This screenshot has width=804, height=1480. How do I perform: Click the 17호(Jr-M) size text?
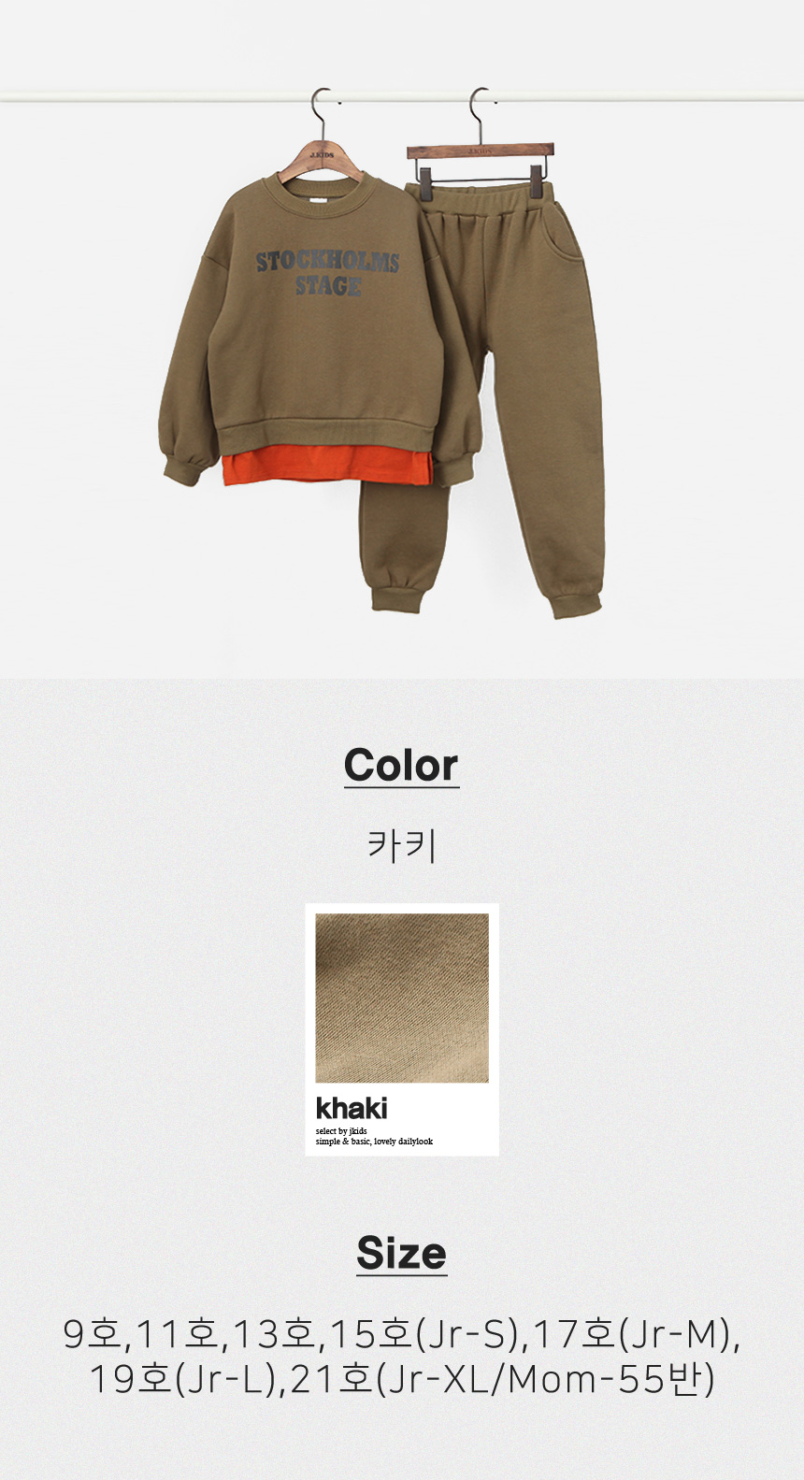click(631, 1334)
